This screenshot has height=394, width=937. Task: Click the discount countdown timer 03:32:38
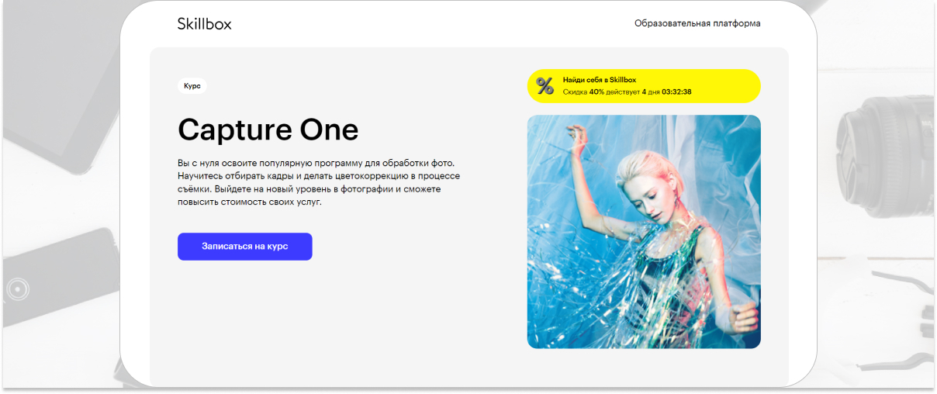pos(676,92)
